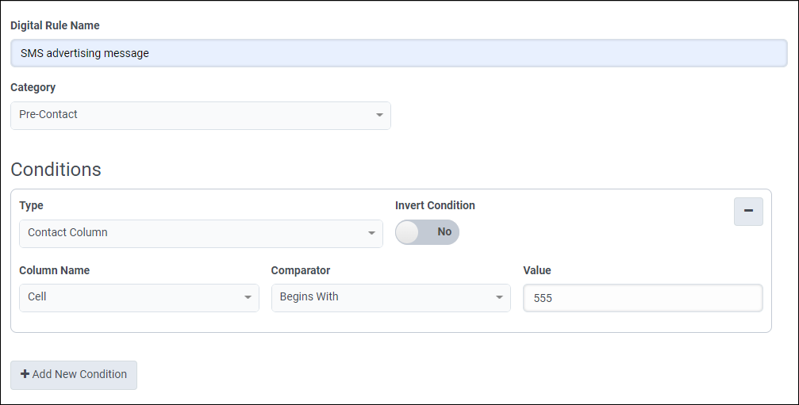Viewport: 799px width, 405px height.
Task: Remove the condition with the minus button
Action: (747, 212)
